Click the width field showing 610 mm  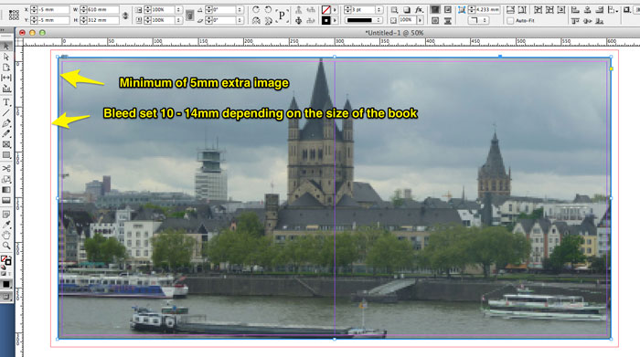[102, 9]
